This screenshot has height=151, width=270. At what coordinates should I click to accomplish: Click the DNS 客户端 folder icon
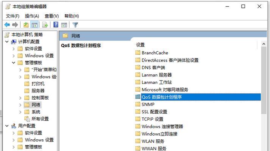click(138, 67)
